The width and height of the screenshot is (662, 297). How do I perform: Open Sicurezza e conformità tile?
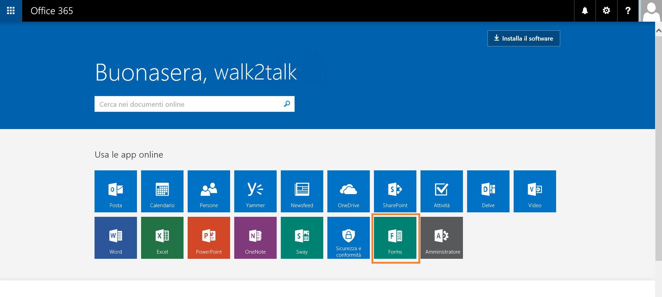coord(348,238)
